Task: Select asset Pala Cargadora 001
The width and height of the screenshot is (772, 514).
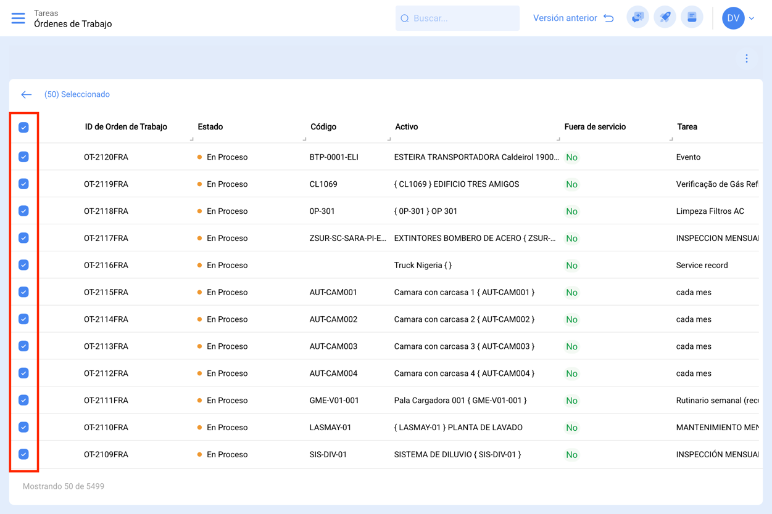Action: 460,401
